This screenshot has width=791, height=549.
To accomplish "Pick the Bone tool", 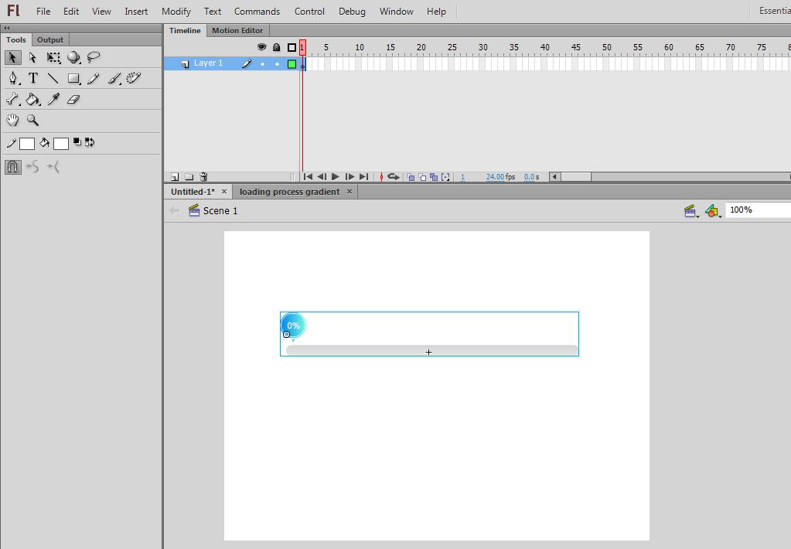I will [12, 100].
